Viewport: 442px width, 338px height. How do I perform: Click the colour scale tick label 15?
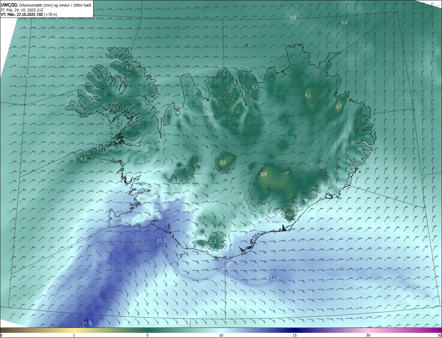coord(295,335)
